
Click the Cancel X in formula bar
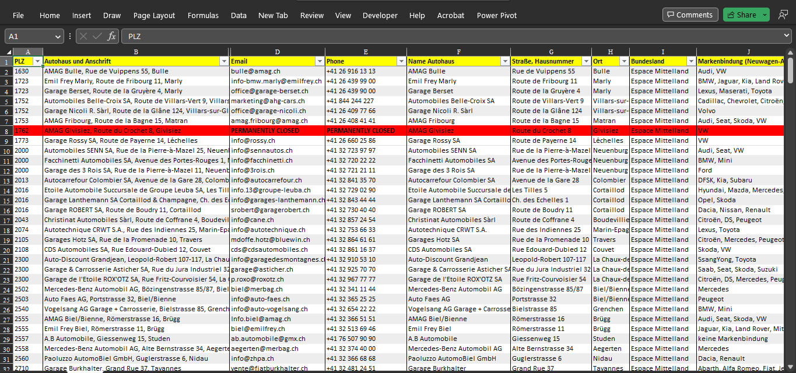[84, 36]
